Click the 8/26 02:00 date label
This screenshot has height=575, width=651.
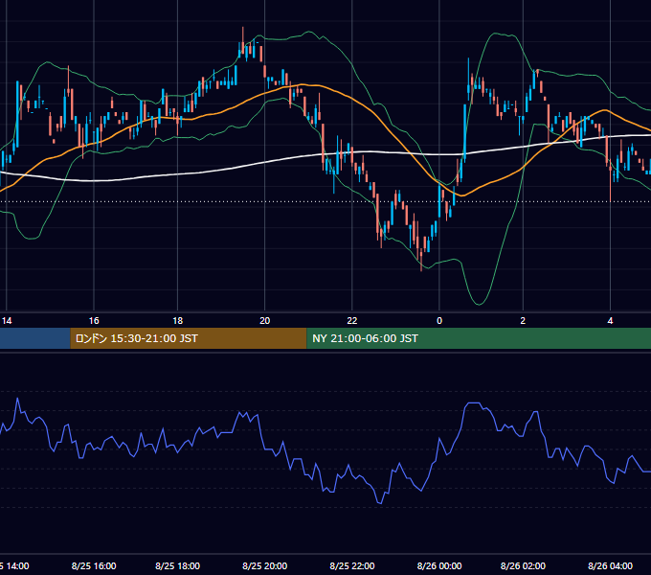pyautogui.click(x=523, y=565)
